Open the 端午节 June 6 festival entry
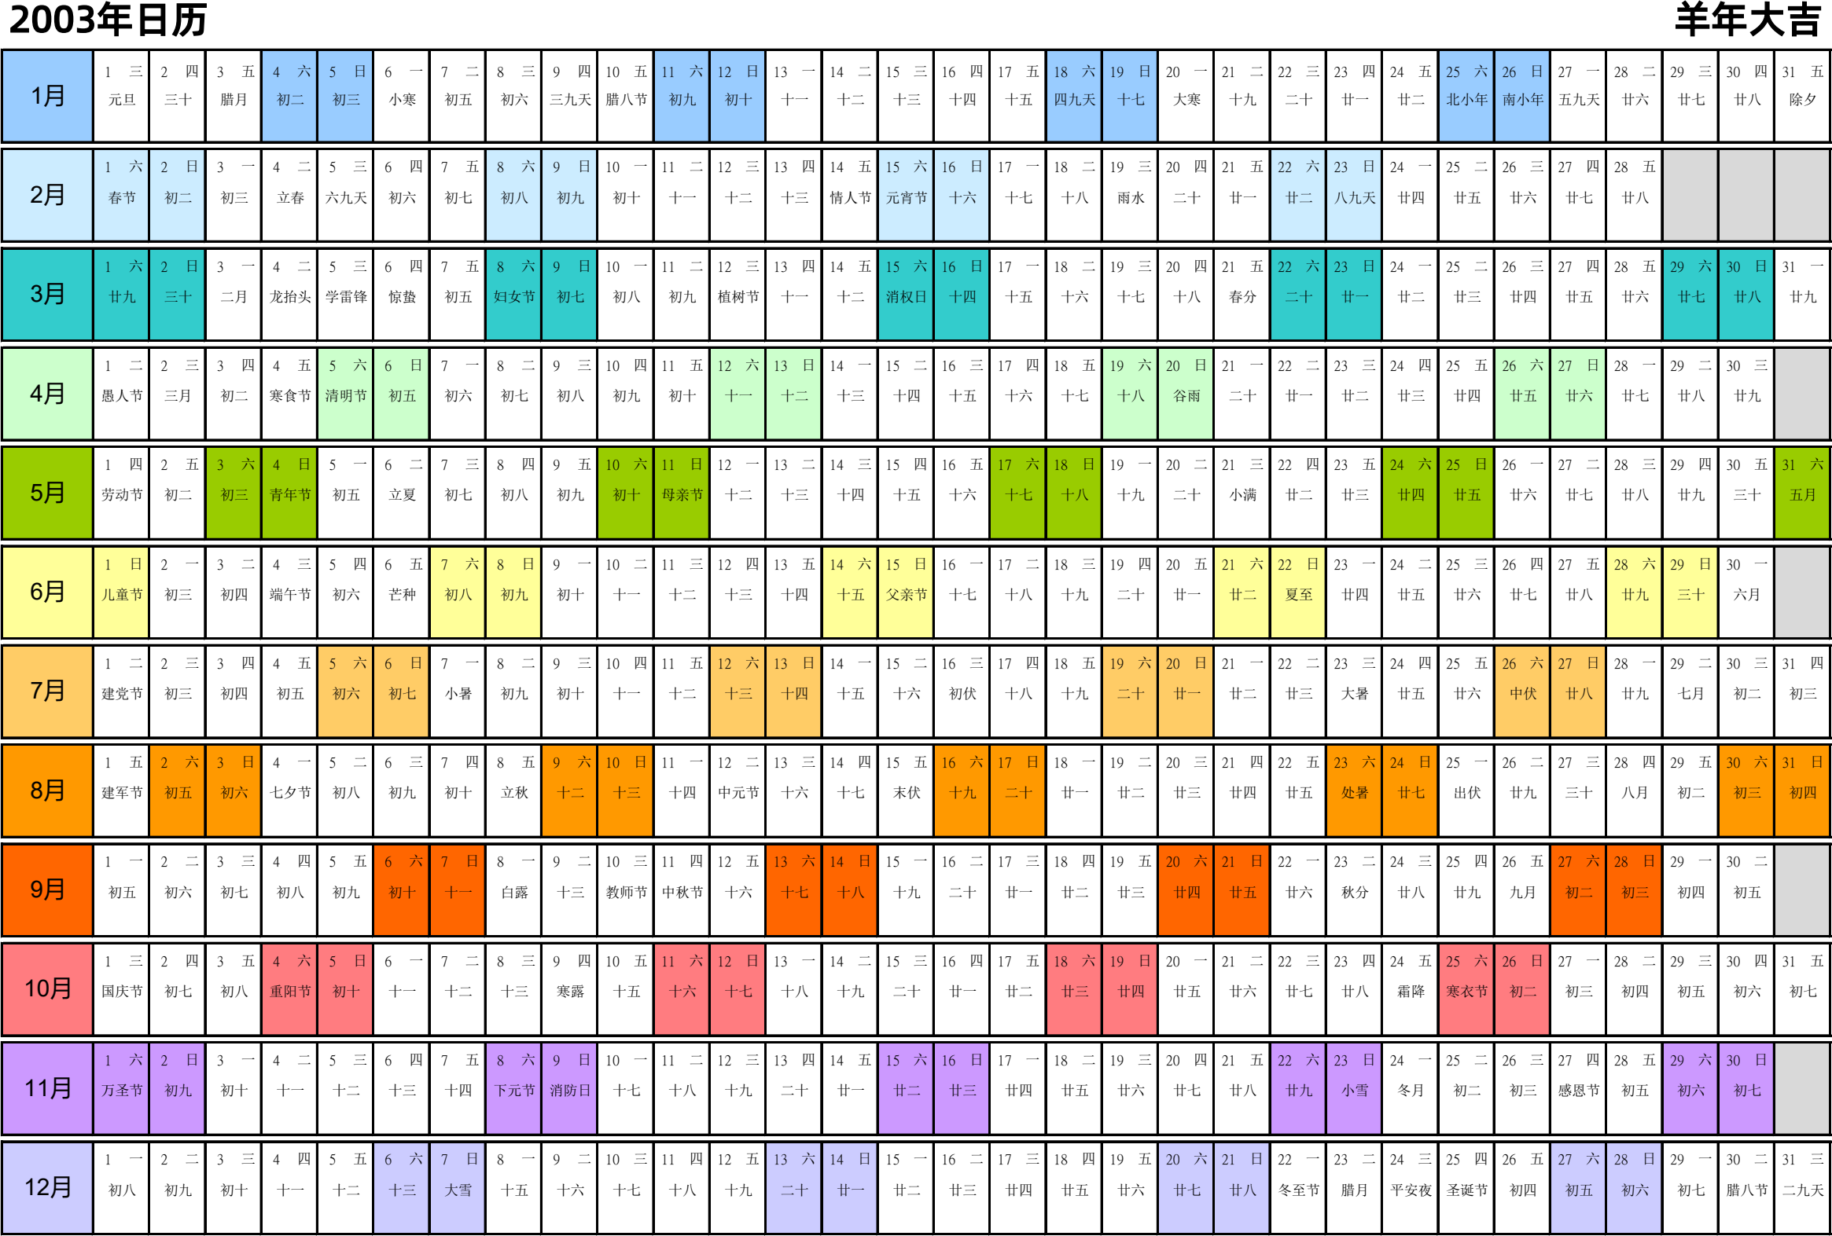The height and width of the screenshot is (1236, 1832). [285, 586]
